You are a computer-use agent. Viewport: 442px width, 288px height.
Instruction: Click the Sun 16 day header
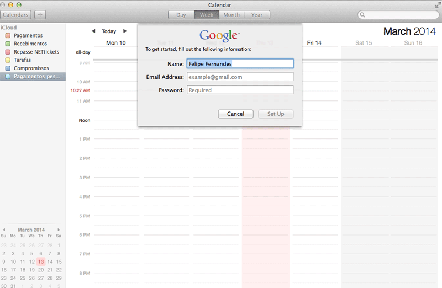pos(413,43)
